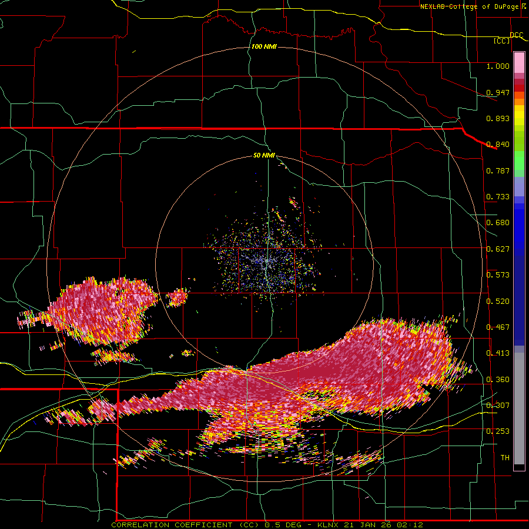Click the 0.733 scale value
The width and height of the screenshot is (529, 529).
pyautogui.click(x=498, y=197)
